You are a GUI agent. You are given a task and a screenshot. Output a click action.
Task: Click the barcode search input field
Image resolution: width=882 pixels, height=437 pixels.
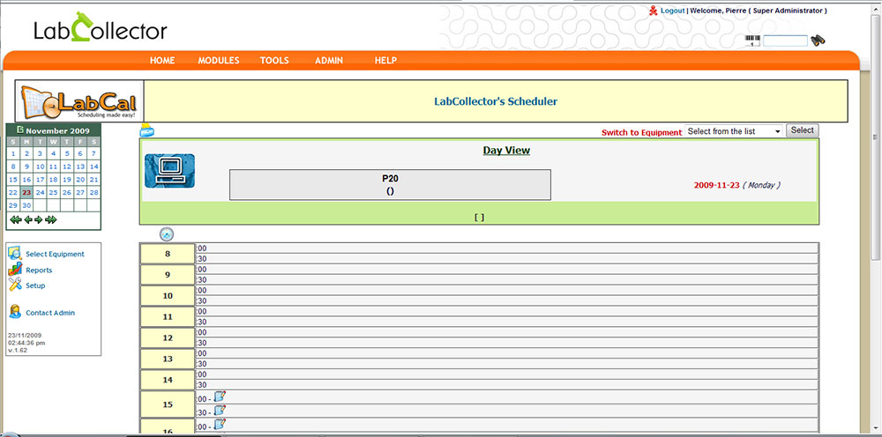785,41
